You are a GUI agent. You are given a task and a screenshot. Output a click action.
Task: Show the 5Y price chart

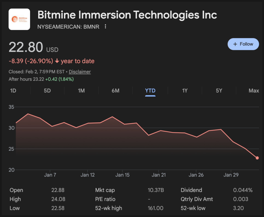point(219,91)
